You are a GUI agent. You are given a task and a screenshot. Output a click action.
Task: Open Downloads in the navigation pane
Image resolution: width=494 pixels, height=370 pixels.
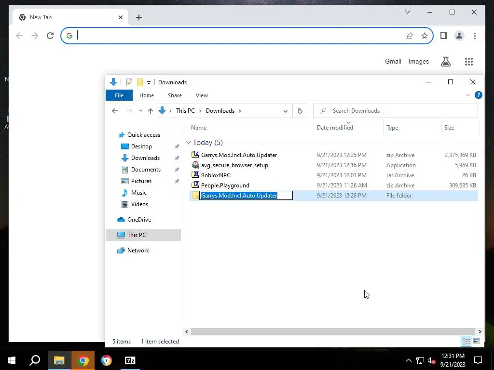pos(145,158)
